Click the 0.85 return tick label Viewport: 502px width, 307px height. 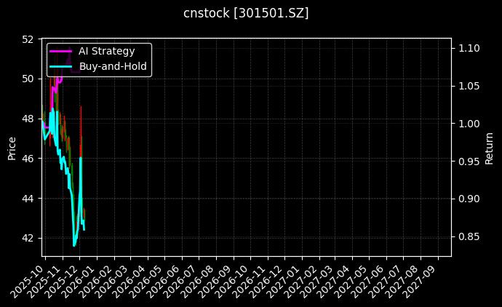(469, 236)
